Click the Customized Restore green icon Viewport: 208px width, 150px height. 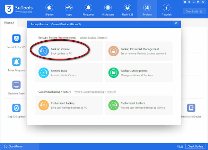point(113,105)
